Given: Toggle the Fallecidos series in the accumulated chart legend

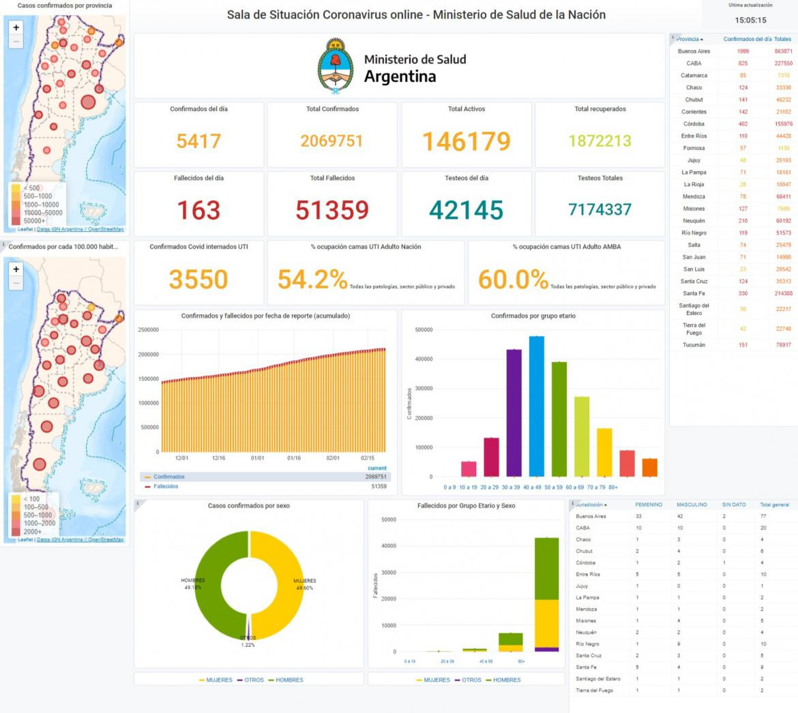Looking at the screenshot, I should (166, 487).
